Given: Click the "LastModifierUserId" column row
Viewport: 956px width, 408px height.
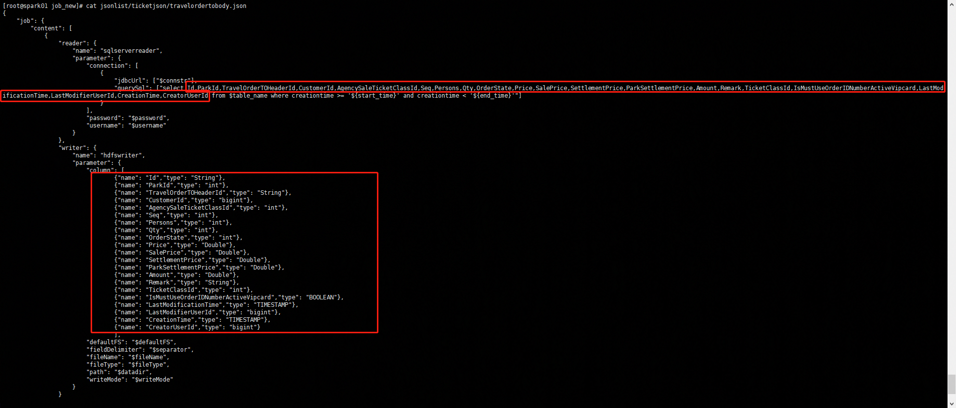Looking at the screenshot, I should [198, 312].
